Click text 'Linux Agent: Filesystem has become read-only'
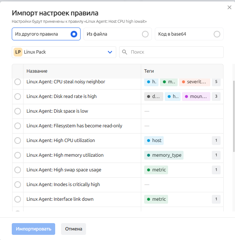 74,126
